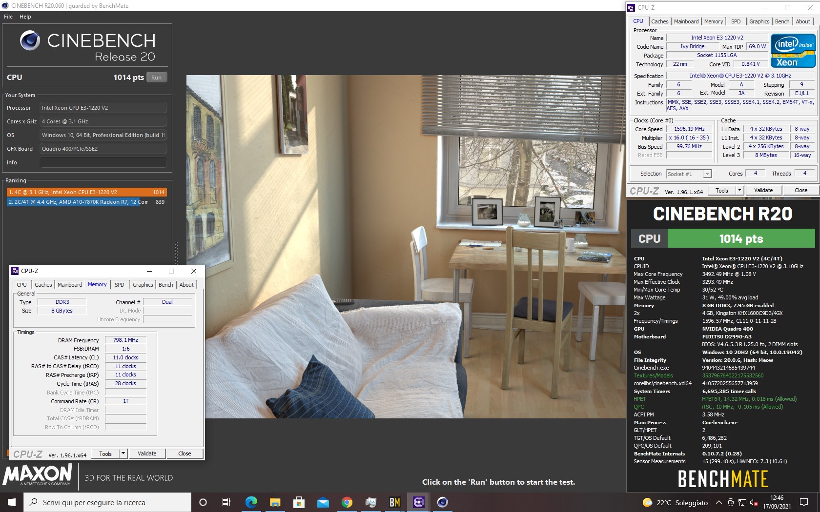Click Tools button in lower CPU-Z window
This screenshot has height=512, width=820.
105,454
